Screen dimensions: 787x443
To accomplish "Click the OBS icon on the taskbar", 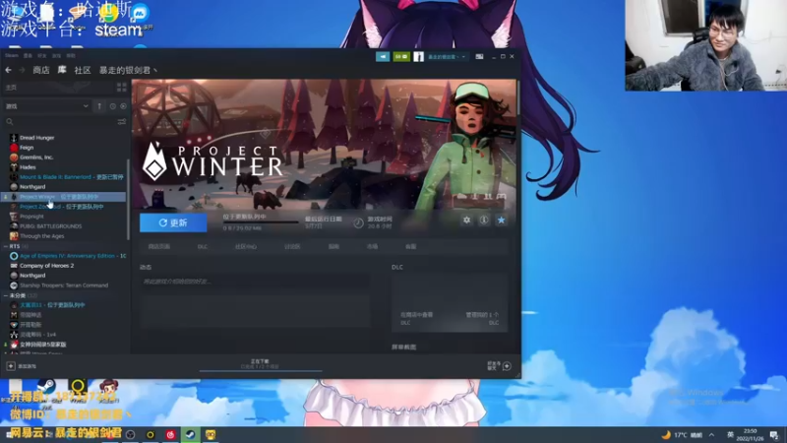I will coord(131,435).
